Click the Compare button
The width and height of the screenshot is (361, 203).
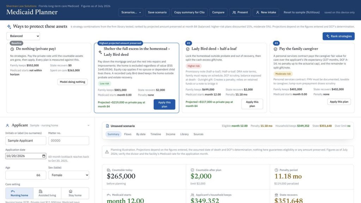point(218,12)
